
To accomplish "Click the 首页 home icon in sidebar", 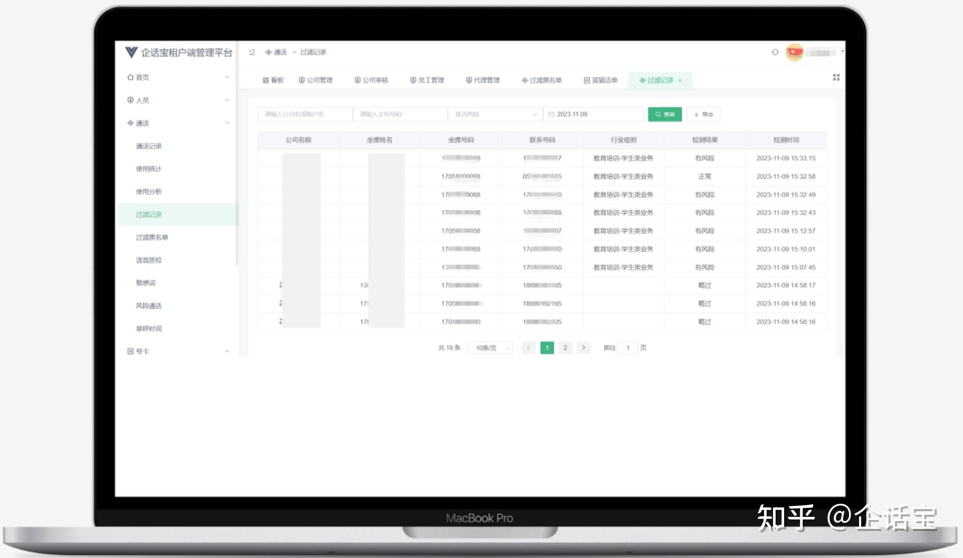I will coord(130,77).
